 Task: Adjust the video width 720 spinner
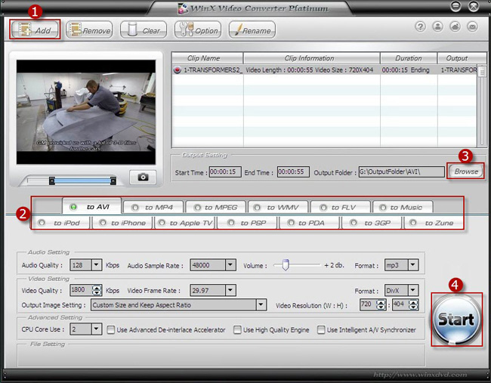381,304
